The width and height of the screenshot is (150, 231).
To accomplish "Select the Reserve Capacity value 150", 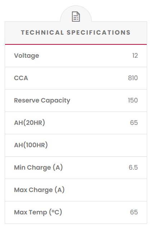I will click(133, 100).
